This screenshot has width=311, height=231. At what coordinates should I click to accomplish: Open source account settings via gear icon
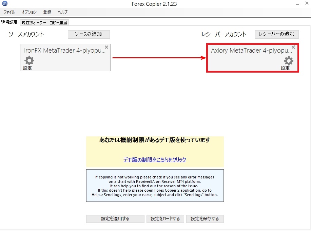point(28,60)
